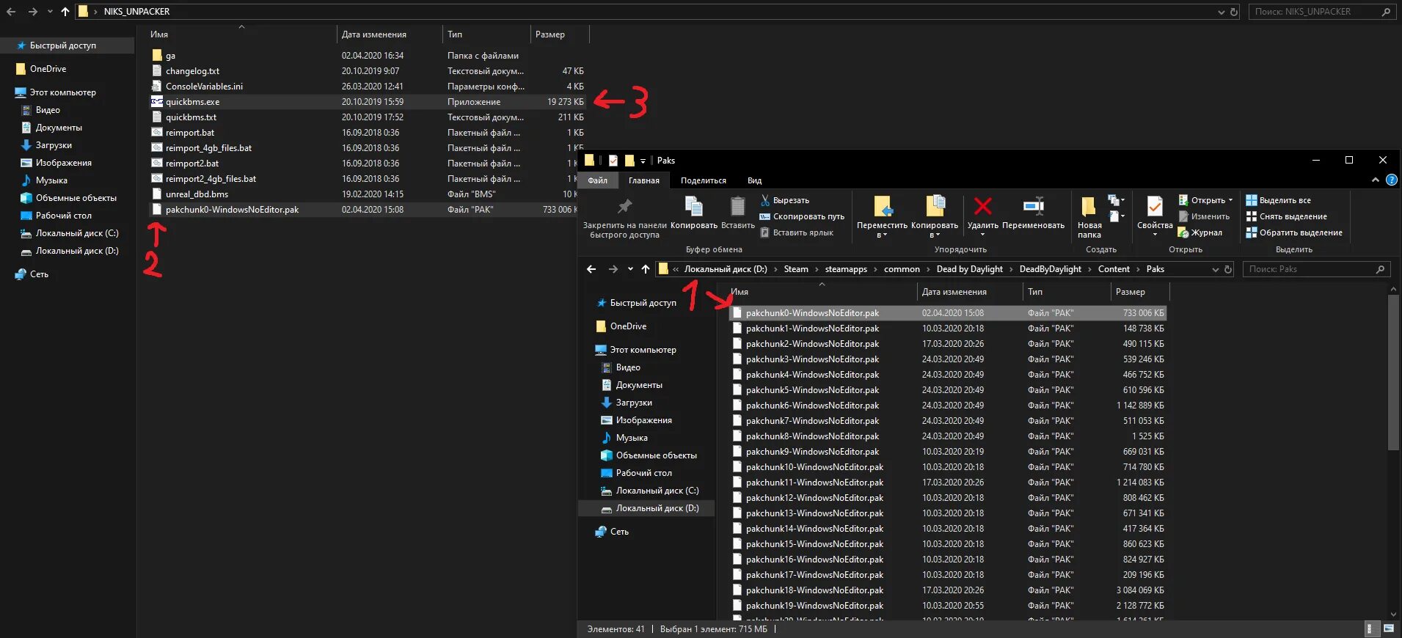The width and height of the screenshot is (1402, 638).
Task: Switch to the Поделиться ribbon tab
Action: pos(703,180)
